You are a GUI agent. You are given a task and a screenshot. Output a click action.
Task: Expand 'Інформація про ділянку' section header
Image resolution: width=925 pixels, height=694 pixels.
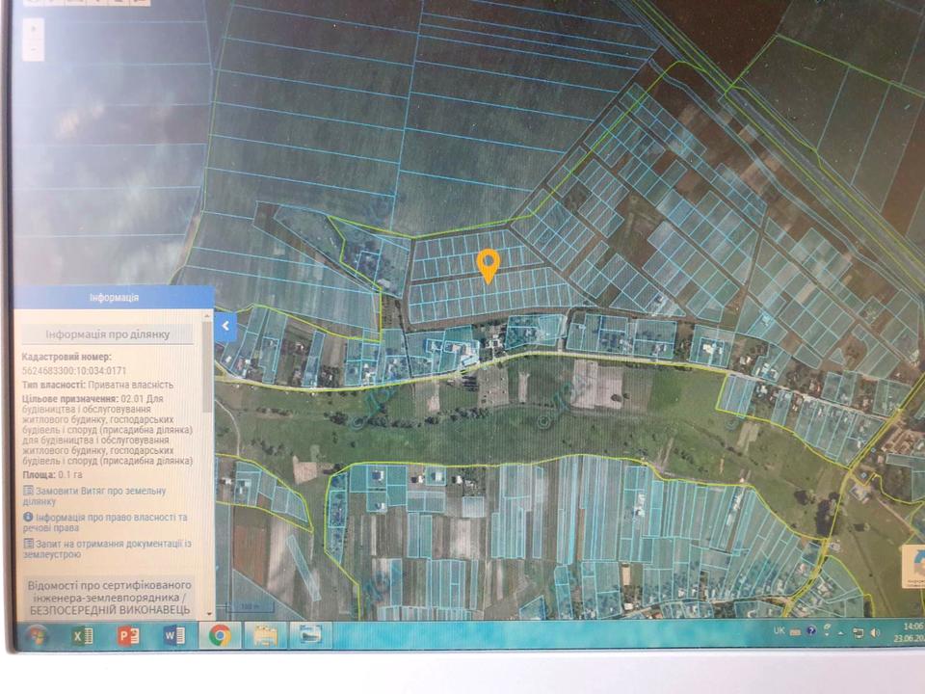point(109,334)
